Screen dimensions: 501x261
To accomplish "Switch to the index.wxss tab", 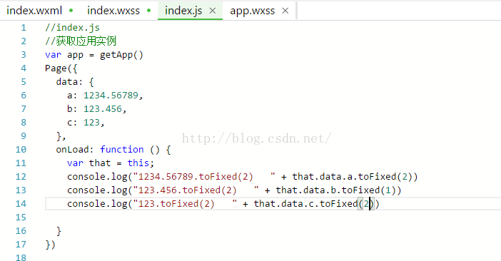I will 113,11.
